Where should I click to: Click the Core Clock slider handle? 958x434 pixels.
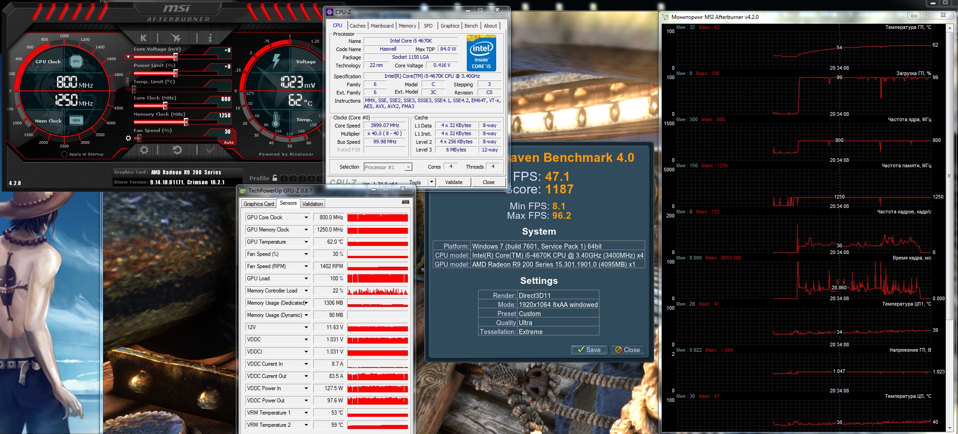[165, 106]
